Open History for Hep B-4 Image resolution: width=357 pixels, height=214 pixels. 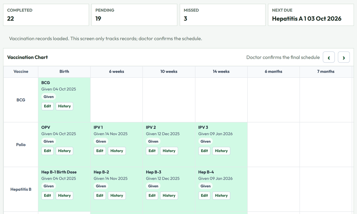coord(221,196)
